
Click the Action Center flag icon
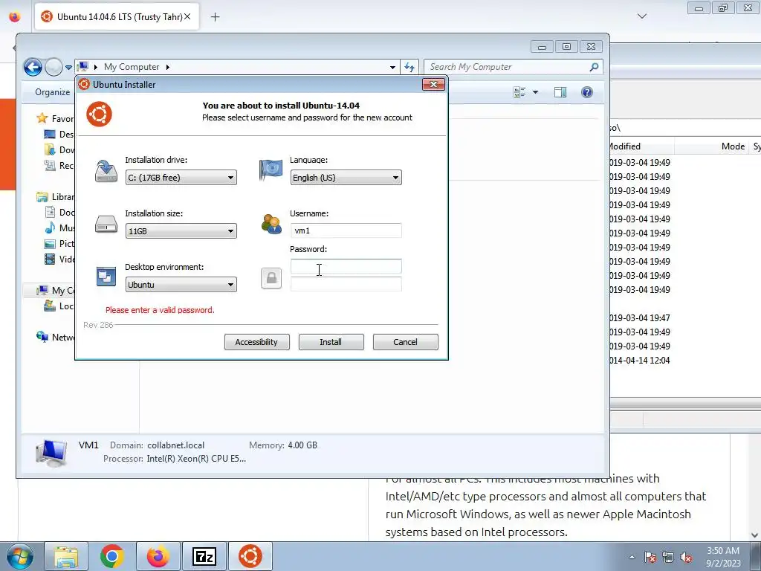(650, 558)
